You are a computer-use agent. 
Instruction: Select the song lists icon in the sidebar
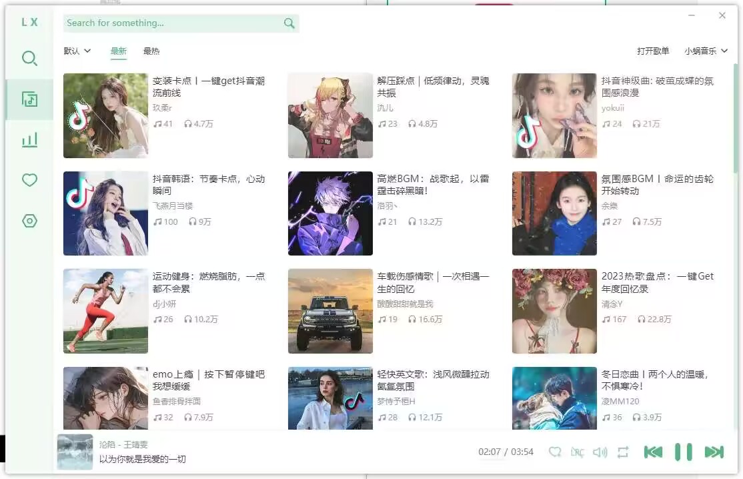coord(29,99)
